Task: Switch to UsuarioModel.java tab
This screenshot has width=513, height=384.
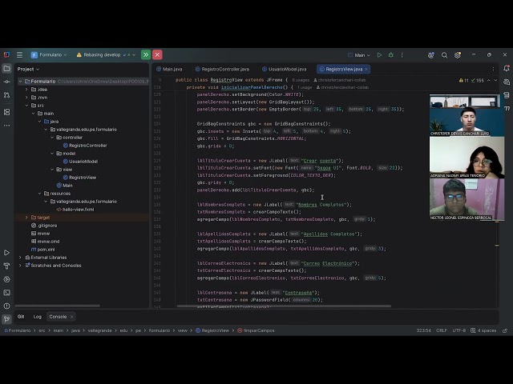Action: pyautogui.click(x=285, y=70)
